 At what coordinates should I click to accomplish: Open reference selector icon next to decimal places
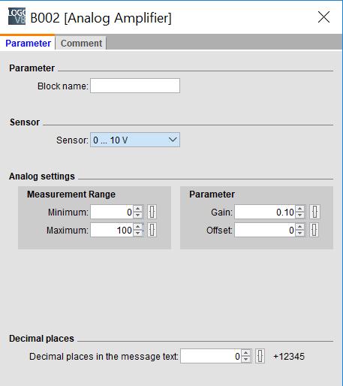click(260, 356)
